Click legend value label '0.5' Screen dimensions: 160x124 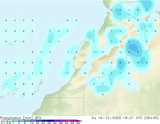(9, 123)
